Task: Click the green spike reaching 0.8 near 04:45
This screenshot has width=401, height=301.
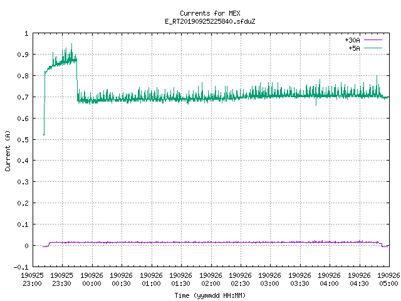Action: [377, 77]
